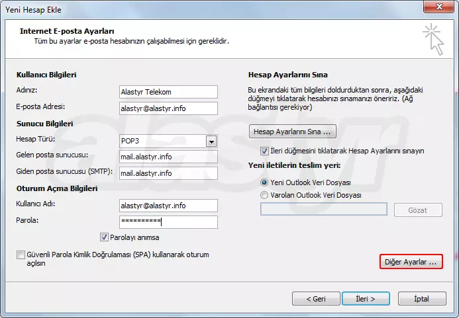Click the Hesap Türü label
Screen dimensions: 459x318
[35, 139]
